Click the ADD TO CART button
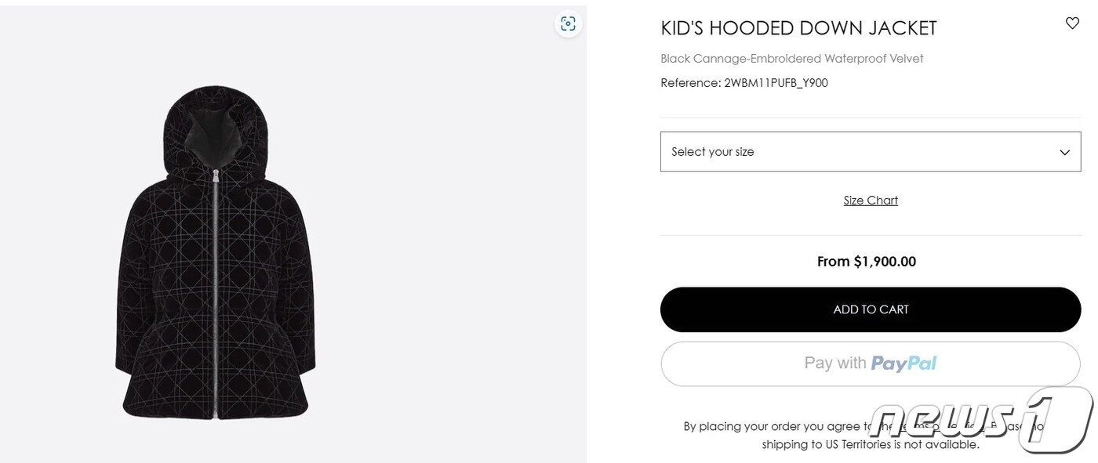1098x463 pixels. (x=871, y=309)
